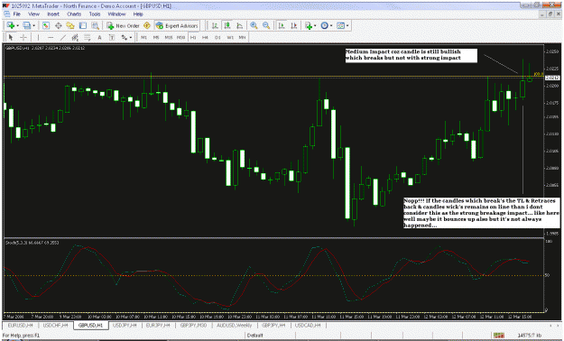This screenshot has width=564, height=341.
Task: Open the Charts menu
Action: [x=74, y=14]
